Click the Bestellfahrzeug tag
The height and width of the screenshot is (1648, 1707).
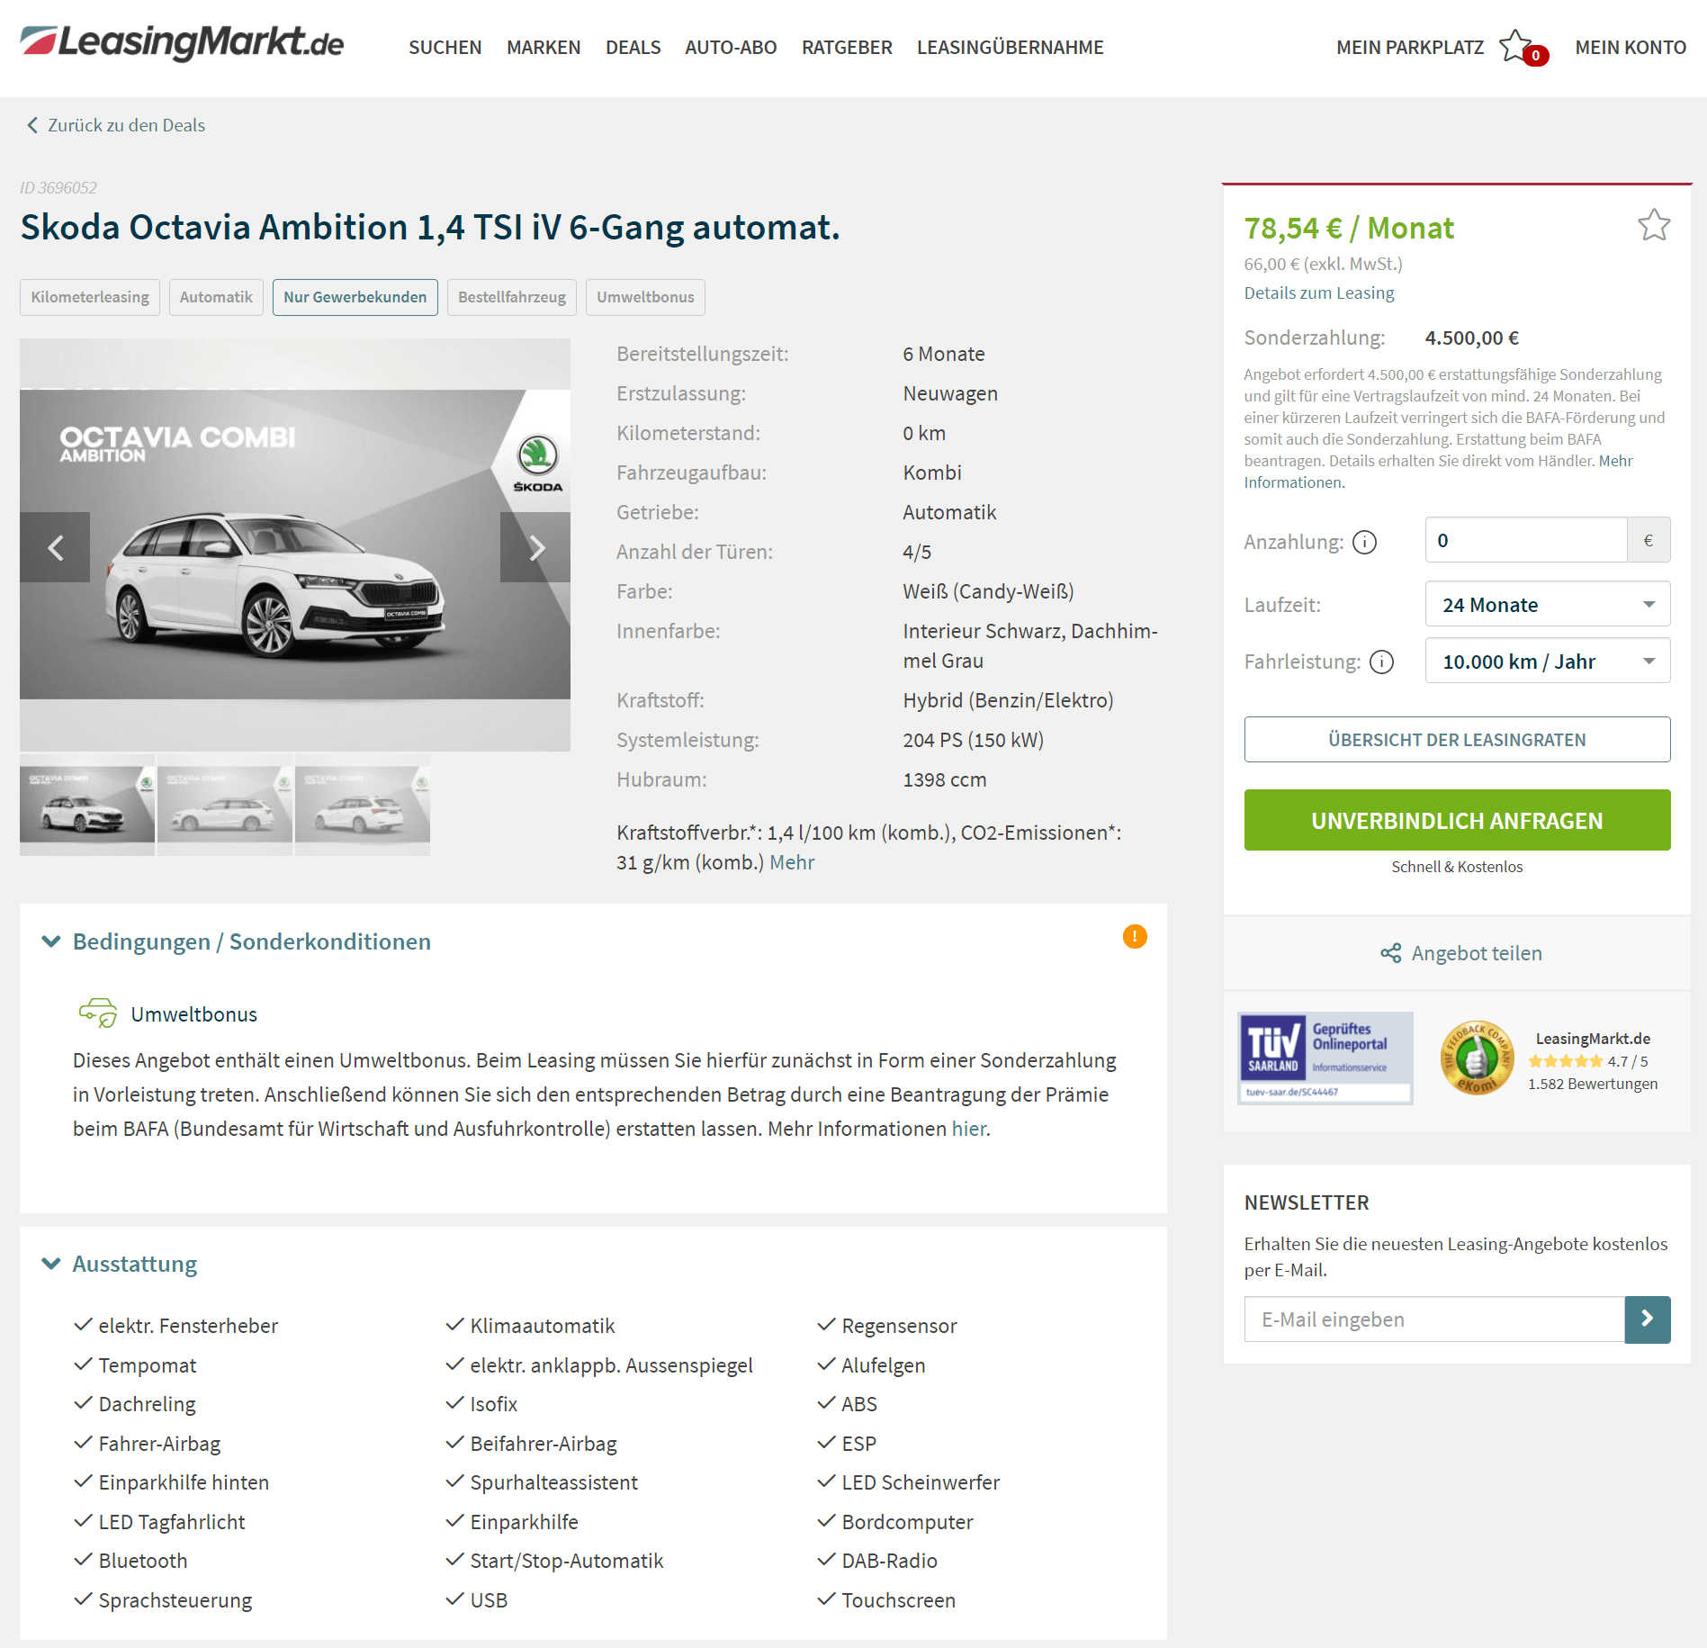point(512,297)
